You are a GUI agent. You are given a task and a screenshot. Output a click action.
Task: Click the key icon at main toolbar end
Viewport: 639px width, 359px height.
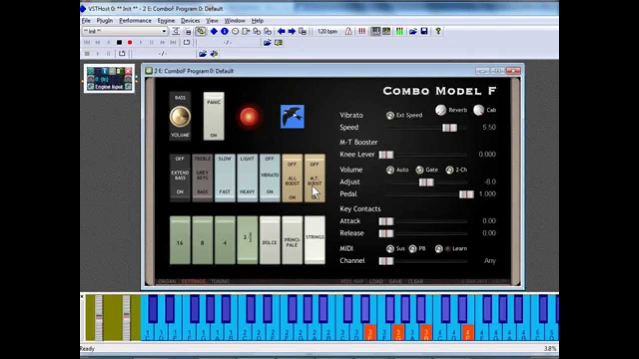(438, 31)
